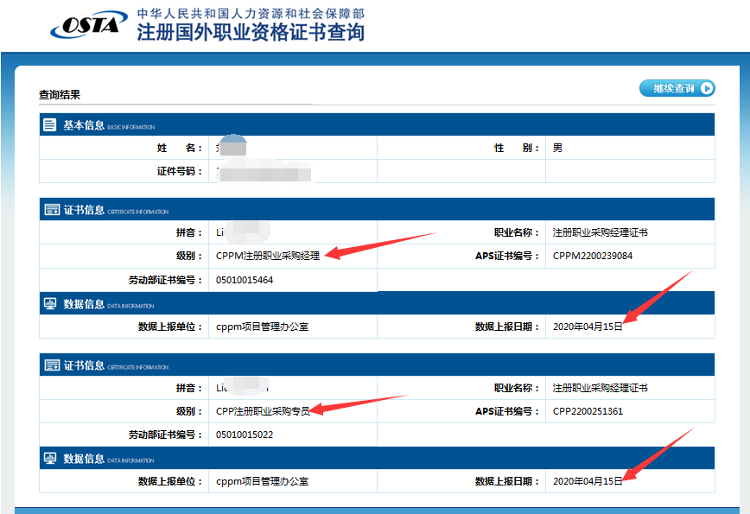Click the second certificate's cppm项目管理办公室 value
The height and width of the screenshot is (514, 750).
coord(262,481)
